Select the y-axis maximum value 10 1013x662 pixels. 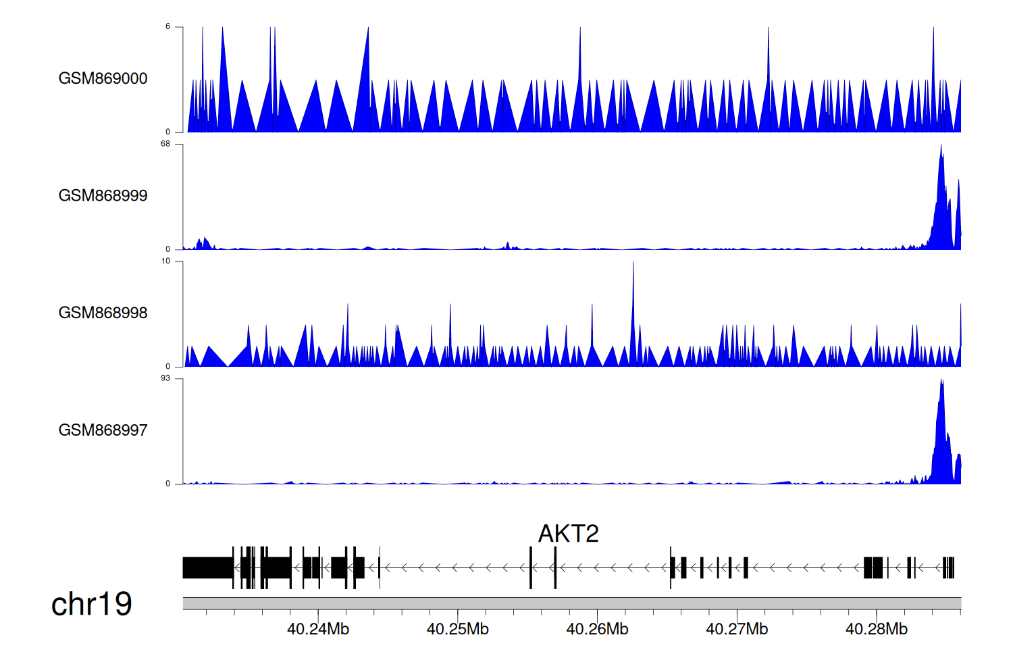pos(165,261)
